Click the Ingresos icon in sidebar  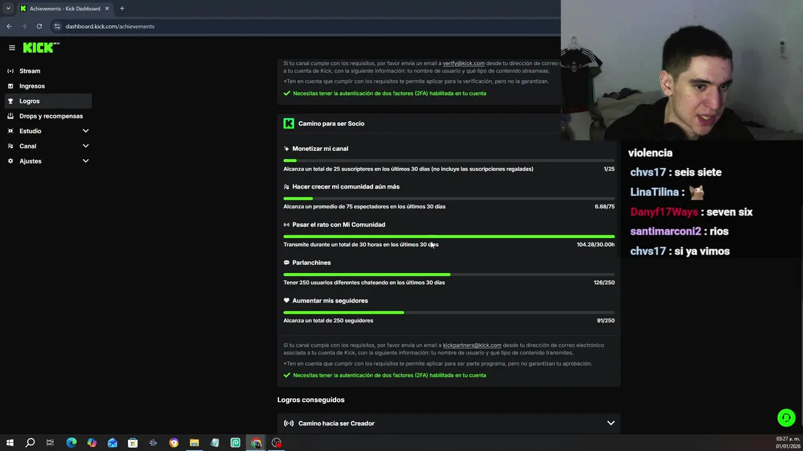point(11,86)
